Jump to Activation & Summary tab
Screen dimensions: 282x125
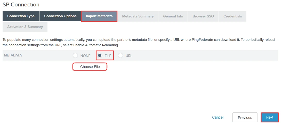(25, 27)
